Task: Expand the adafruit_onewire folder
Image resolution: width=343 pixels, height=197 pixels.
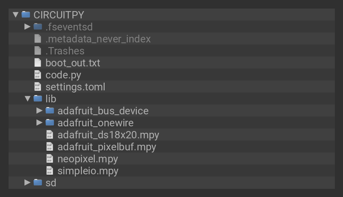Action: (x=39, y=123)
